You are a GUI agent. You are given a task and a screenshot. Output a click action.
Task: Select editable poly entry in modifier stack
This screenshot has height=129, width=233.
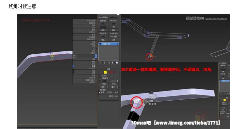point(109,44)
